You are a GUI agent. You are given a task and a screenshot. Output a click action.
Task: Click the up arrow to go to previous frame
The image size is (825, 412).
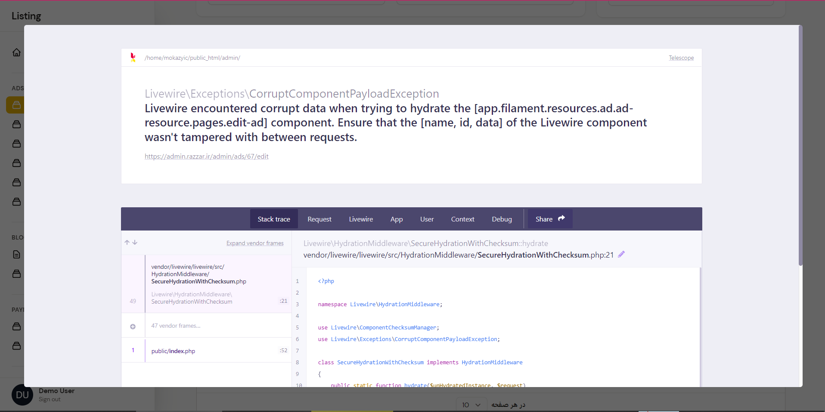click(127, 242)
